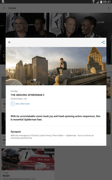Viewport: 112px width, 180px height.
Task: Tap the featured red carpet photo behind the dialog
Action: [56, 25]
